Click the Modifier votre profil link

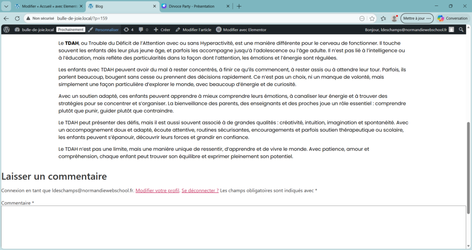(x=157, y=190)
